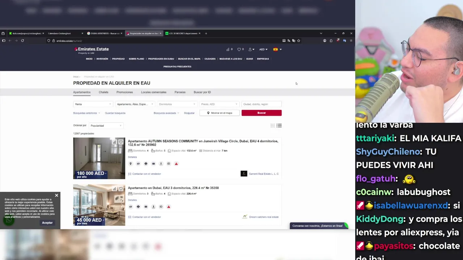This screenshot has height=260, width=463.
Task: Click eye icon on Autumn Seasons listing
Action: click(x=138, y=164)
